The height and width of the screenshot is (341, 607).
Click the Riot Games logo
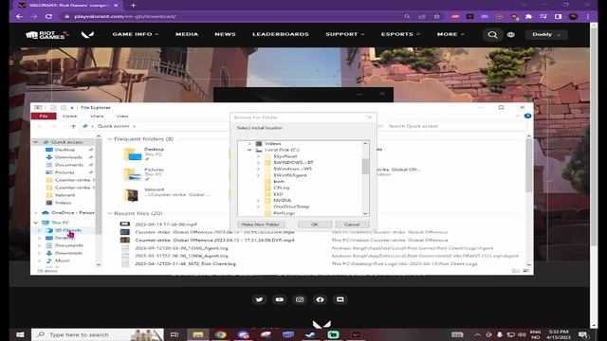46,35
